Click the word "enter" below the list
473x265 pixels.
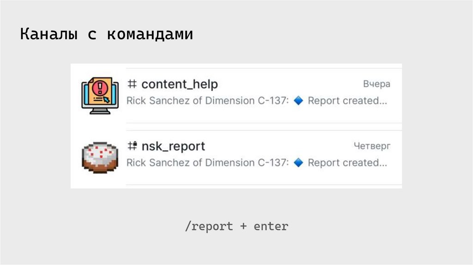pyautogui.click(x=271, y=227)
